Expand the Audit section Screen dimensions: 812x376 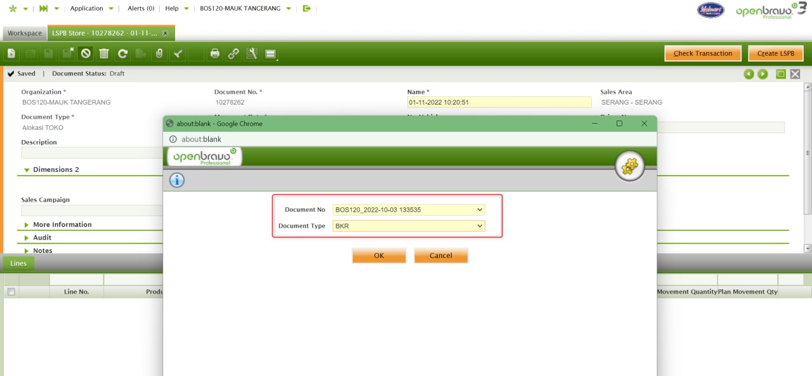(x=42, y=238)
